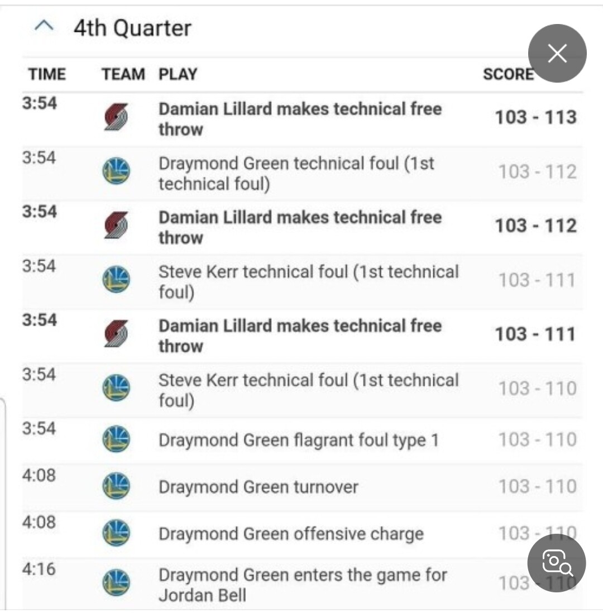Click the 4:16 timestamp

pyautogui.click(x=39, y=569)
